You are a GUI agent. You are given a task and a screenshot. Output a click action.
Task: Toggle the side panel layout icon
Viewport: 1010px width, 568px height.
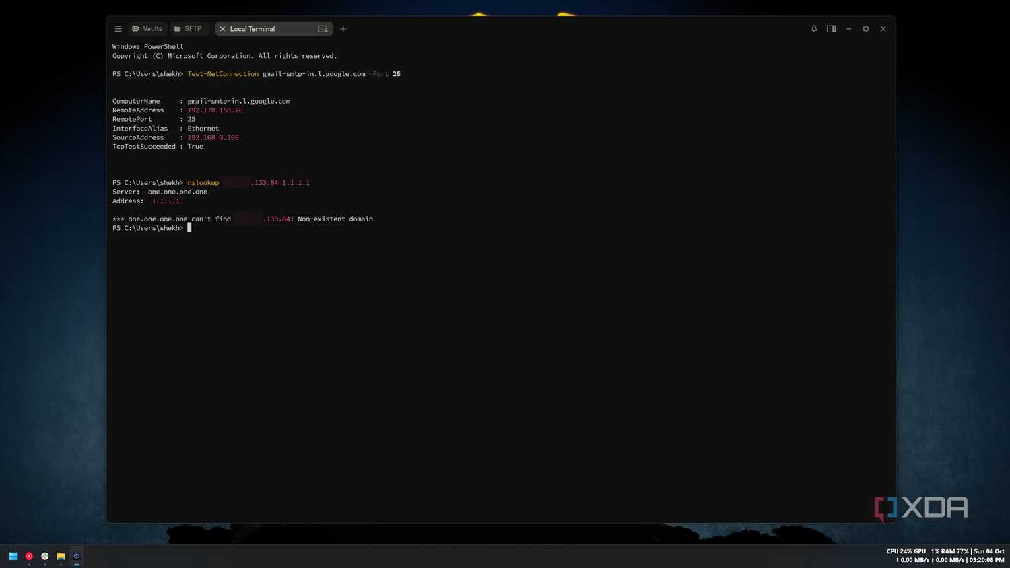pos(831,29)
